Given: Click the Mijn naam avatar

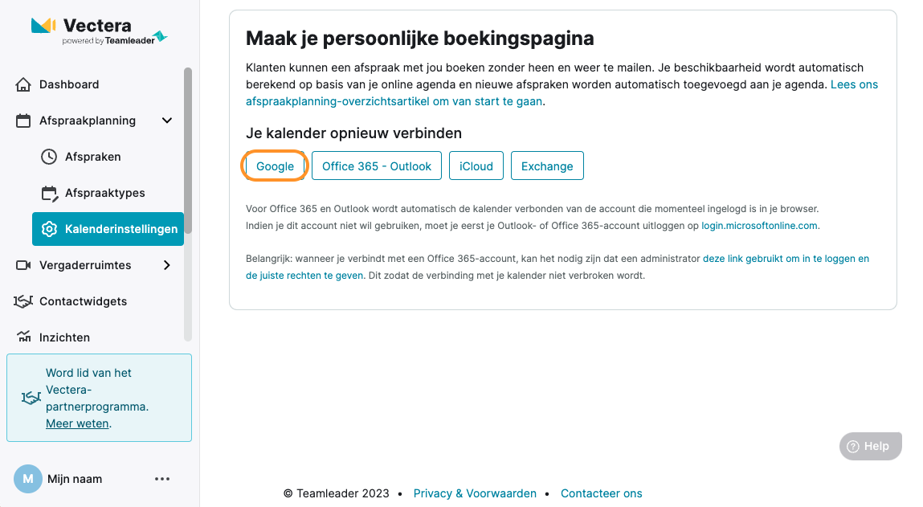Looking at the screenshot, I should coord(27,479).
